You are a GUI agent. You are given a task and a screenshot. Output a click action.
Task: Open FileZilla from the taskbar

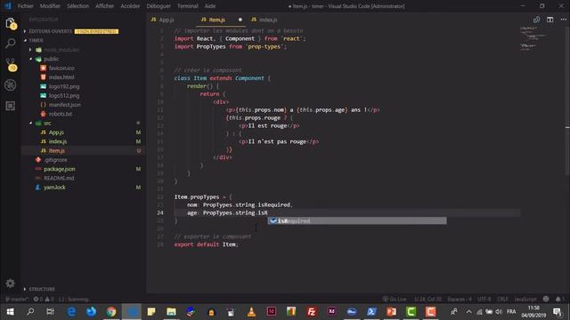pyautogui.click(x=311, y=312)
